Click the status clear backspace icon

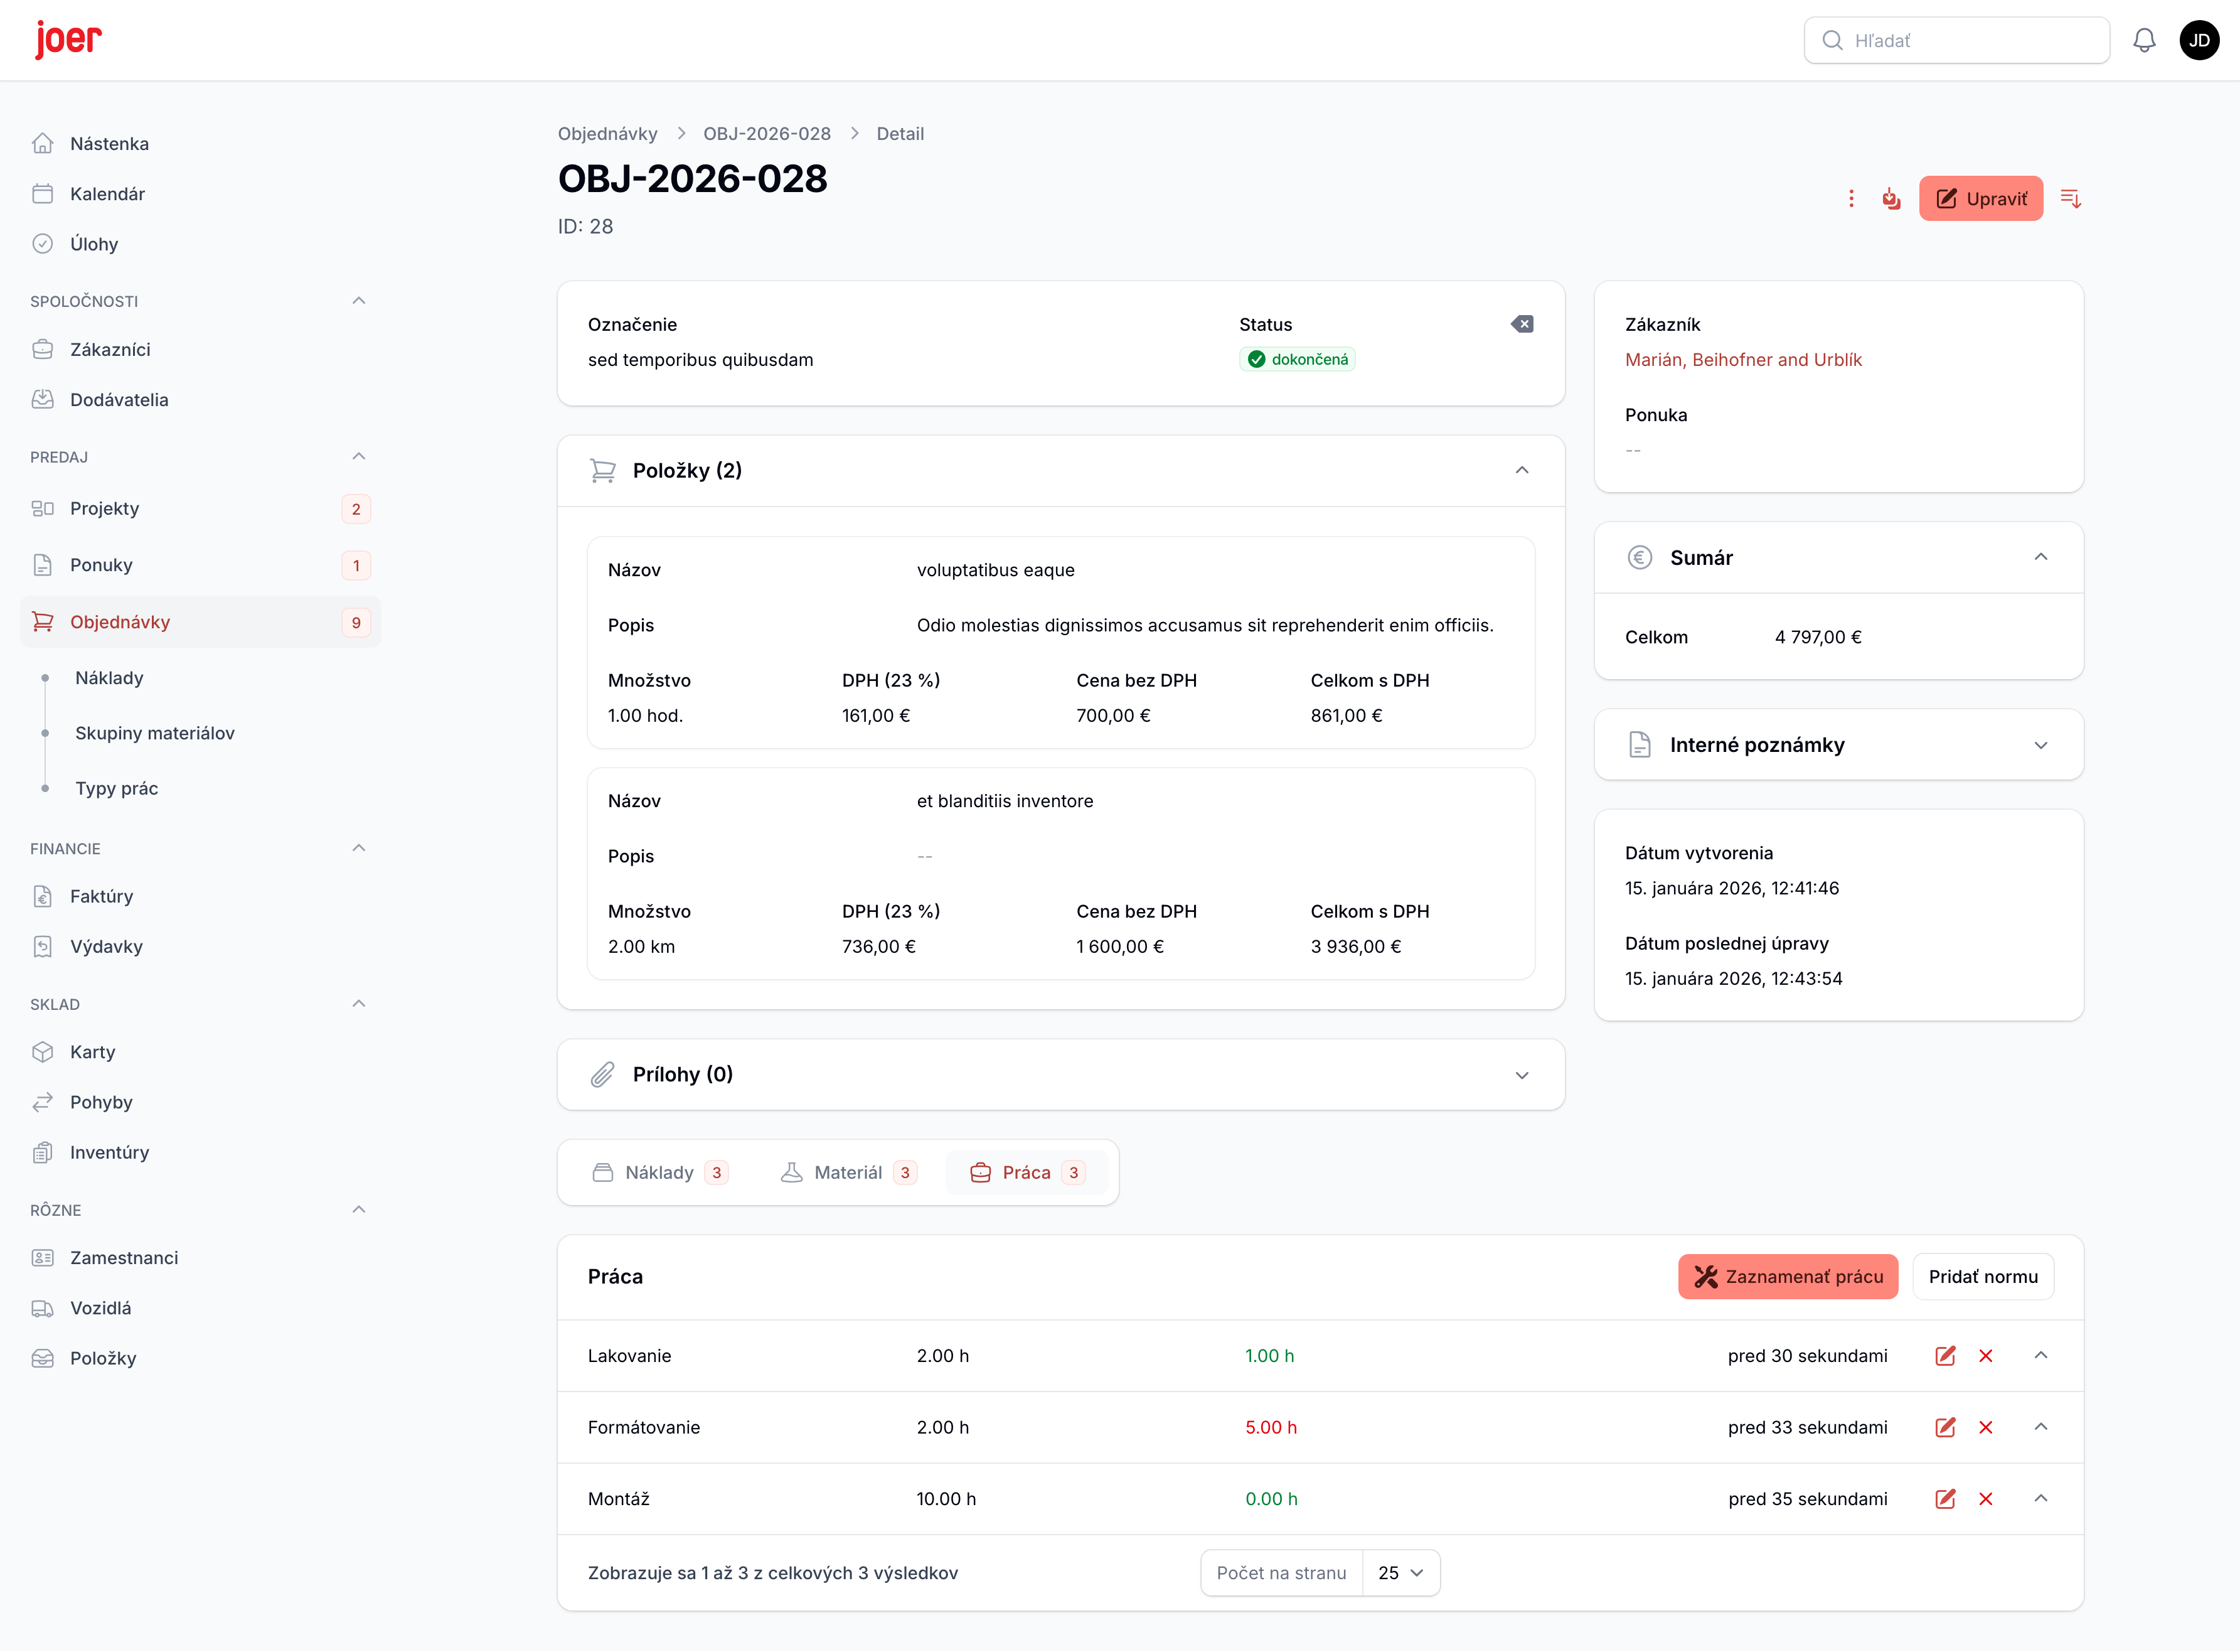1522,324
